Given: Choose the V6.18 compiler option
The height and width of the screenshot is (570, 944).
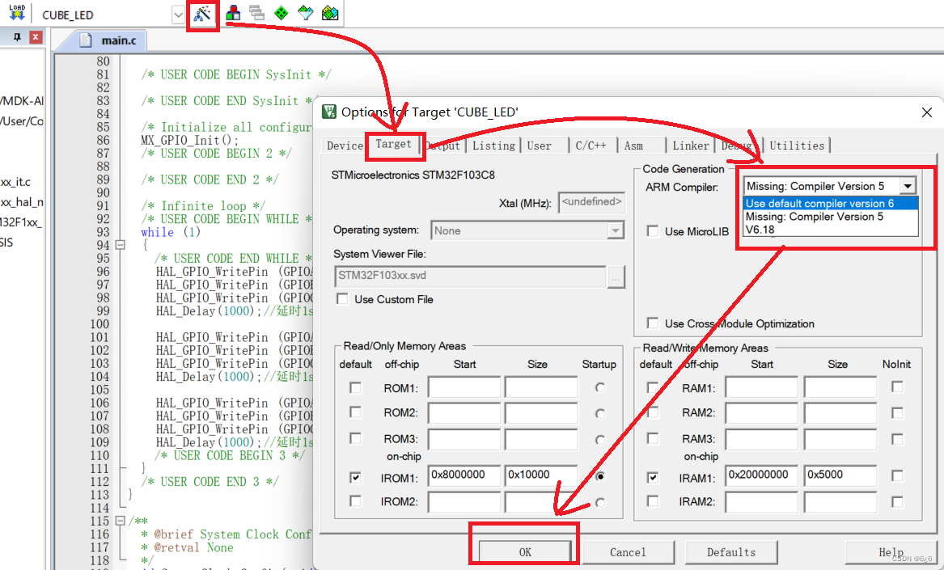Looking at the screenshot, I should pyautogui.click(x=831, y=230).
